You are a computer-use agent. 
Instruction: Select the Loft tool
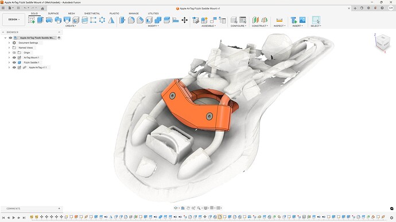point(67,20)
